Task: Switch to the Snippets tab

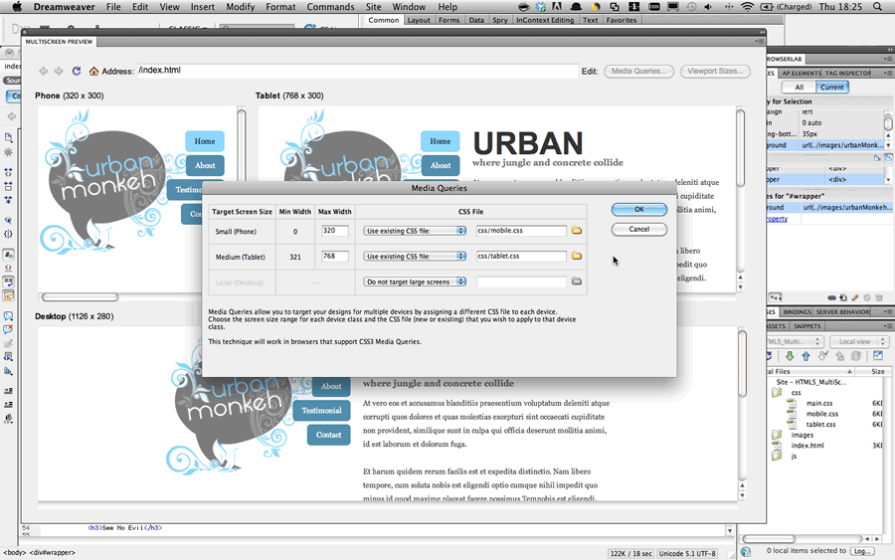Action: click(x=807, y=326)
